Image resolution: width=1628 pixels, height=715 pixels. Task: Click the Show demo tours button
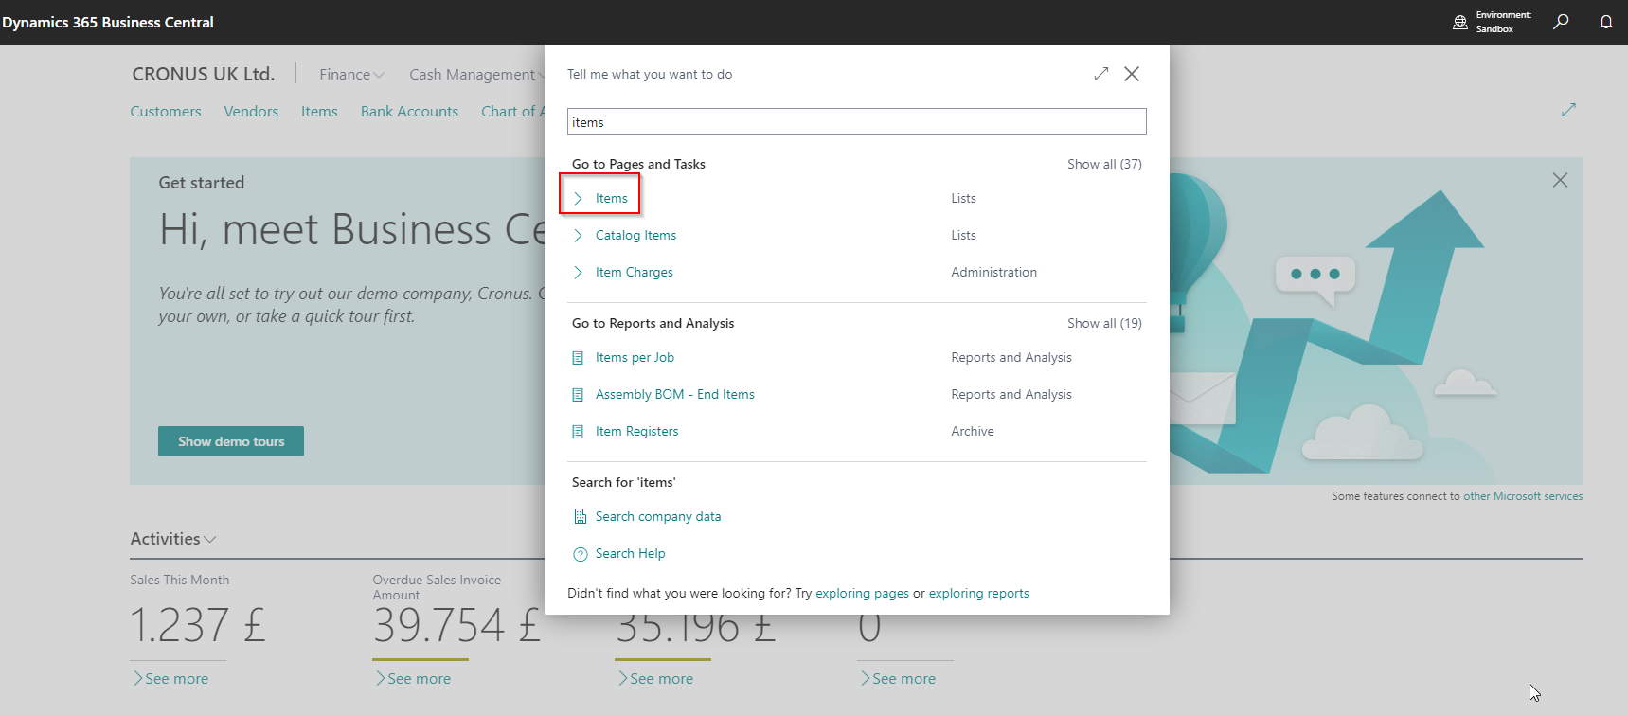click(x=231, y=441)
